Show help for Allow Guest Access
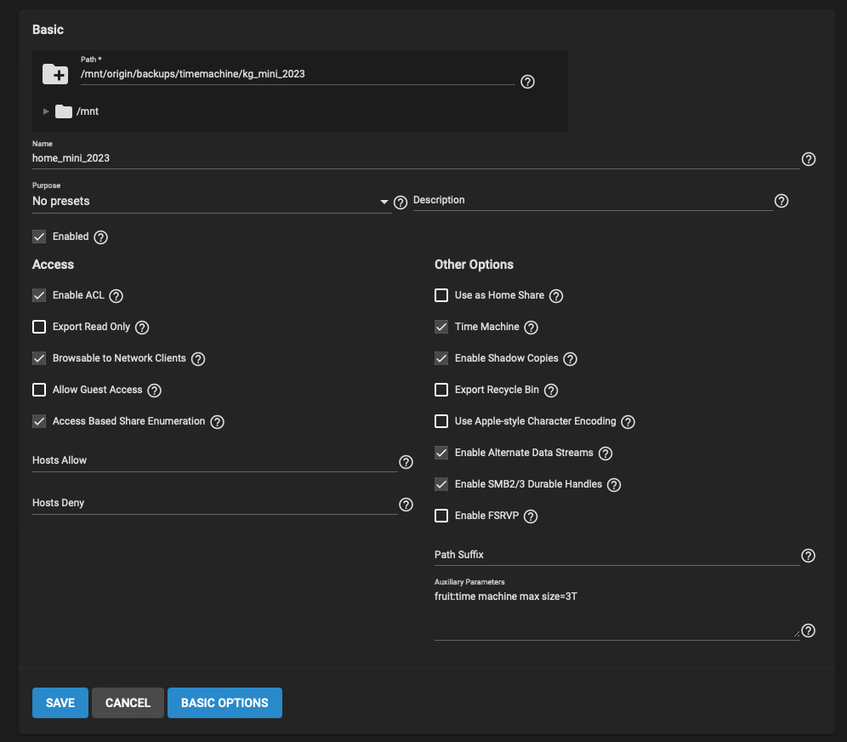The width and height of the screenshot is (847, 742). click(x=155, y=391)
